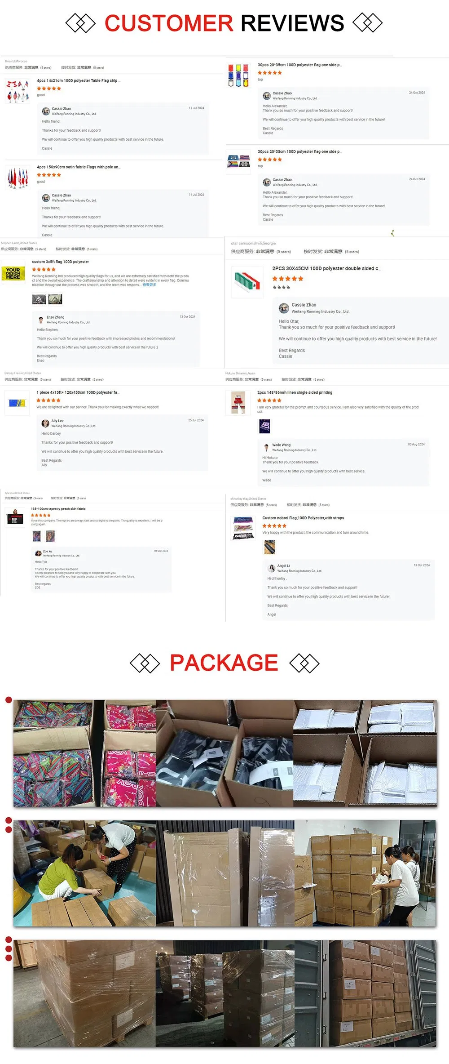This screenshot has height=1064, width=449.
Task: Open the peach skin tapestry product thumbnail
Action: pos(15,517)
